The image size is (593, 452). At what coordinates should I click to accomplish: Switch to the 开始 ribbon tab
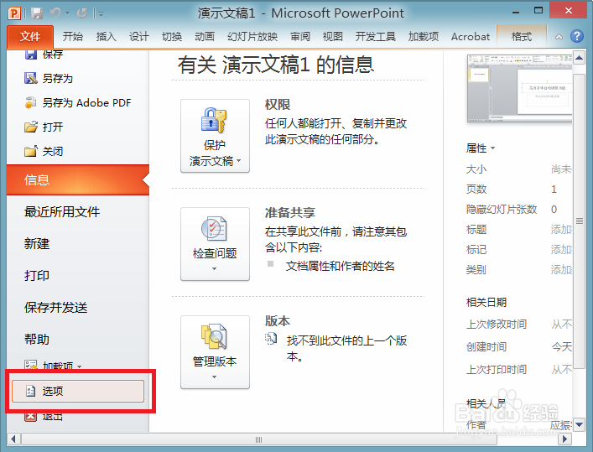pos(73,37)
